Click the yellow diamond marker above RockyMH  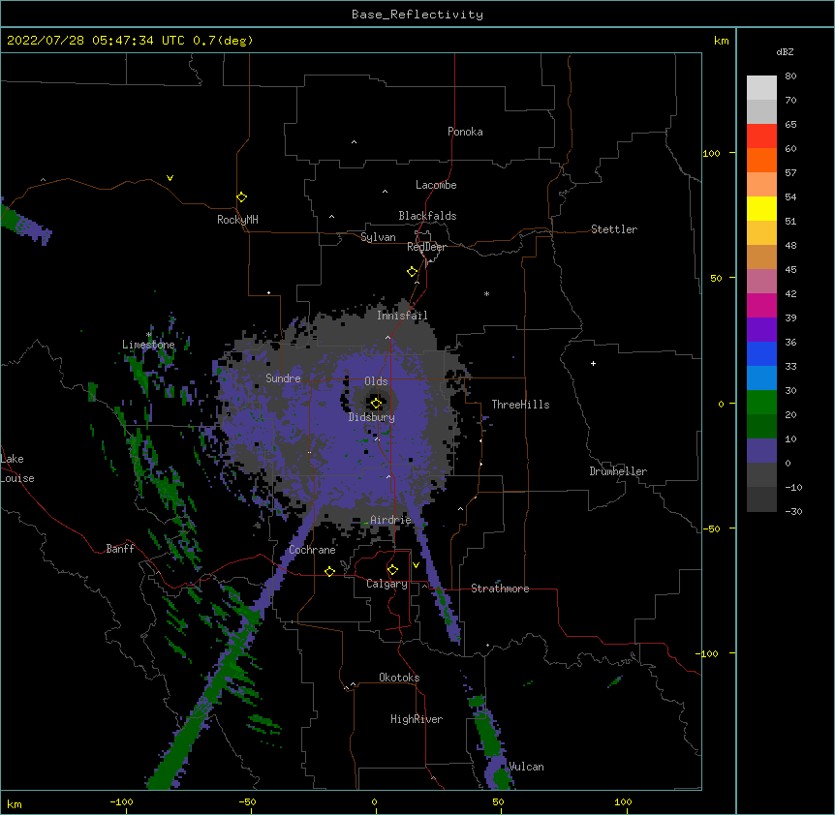pos(241,196)
